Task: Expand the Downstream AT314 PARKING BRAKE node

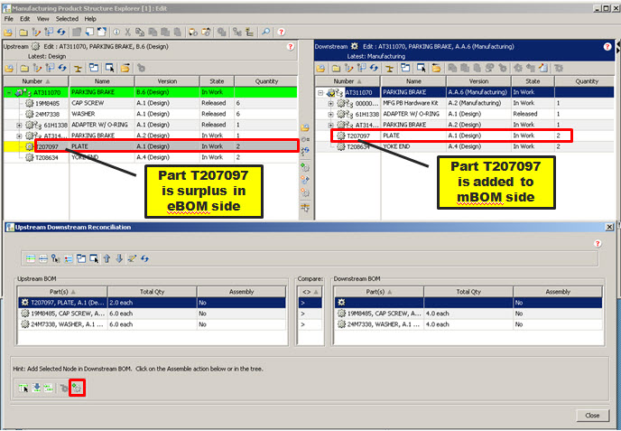Action: [x=330, y=125]
